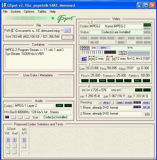Click 'Codec(s) are Installed' status field
The width and height of the screenshot is (157, 160).
pos(116,32)
